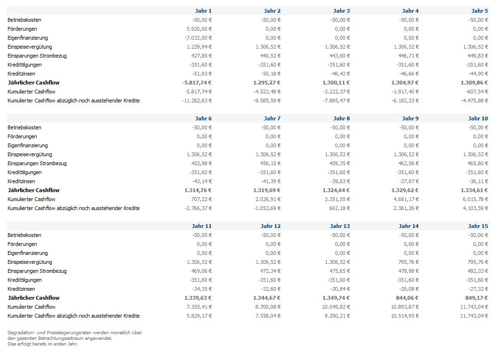Select the Jahr 11 column header
496x354 pixels.
coord(201,226)
